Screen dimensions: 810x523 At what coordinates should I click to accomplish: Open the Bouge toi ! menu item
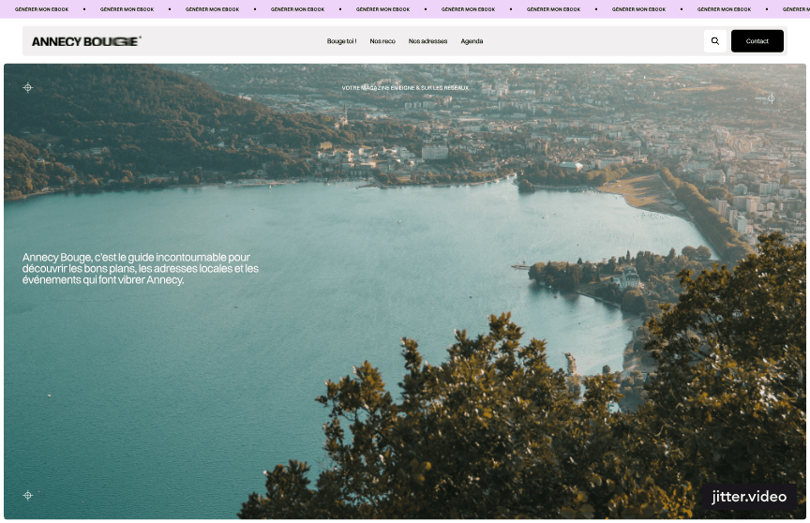[x=341, y=41]
